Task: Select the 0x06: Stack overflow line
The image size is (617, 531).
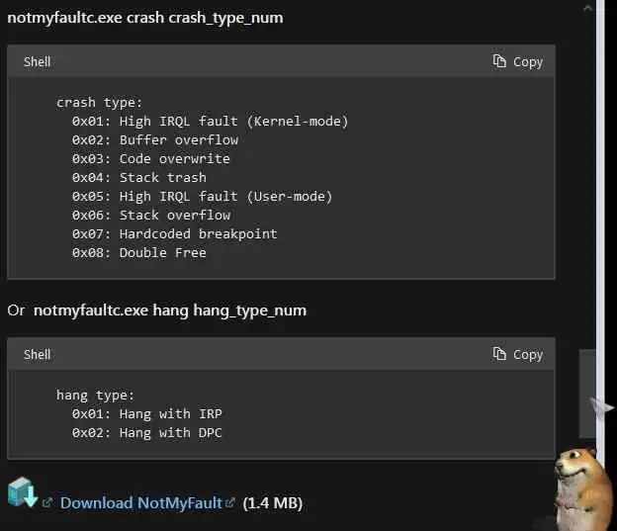Action: [x=151, y=216]
